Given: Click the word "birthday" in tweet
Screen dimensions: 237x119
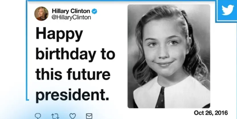Looking at the screenshot, I should [66, 54].
